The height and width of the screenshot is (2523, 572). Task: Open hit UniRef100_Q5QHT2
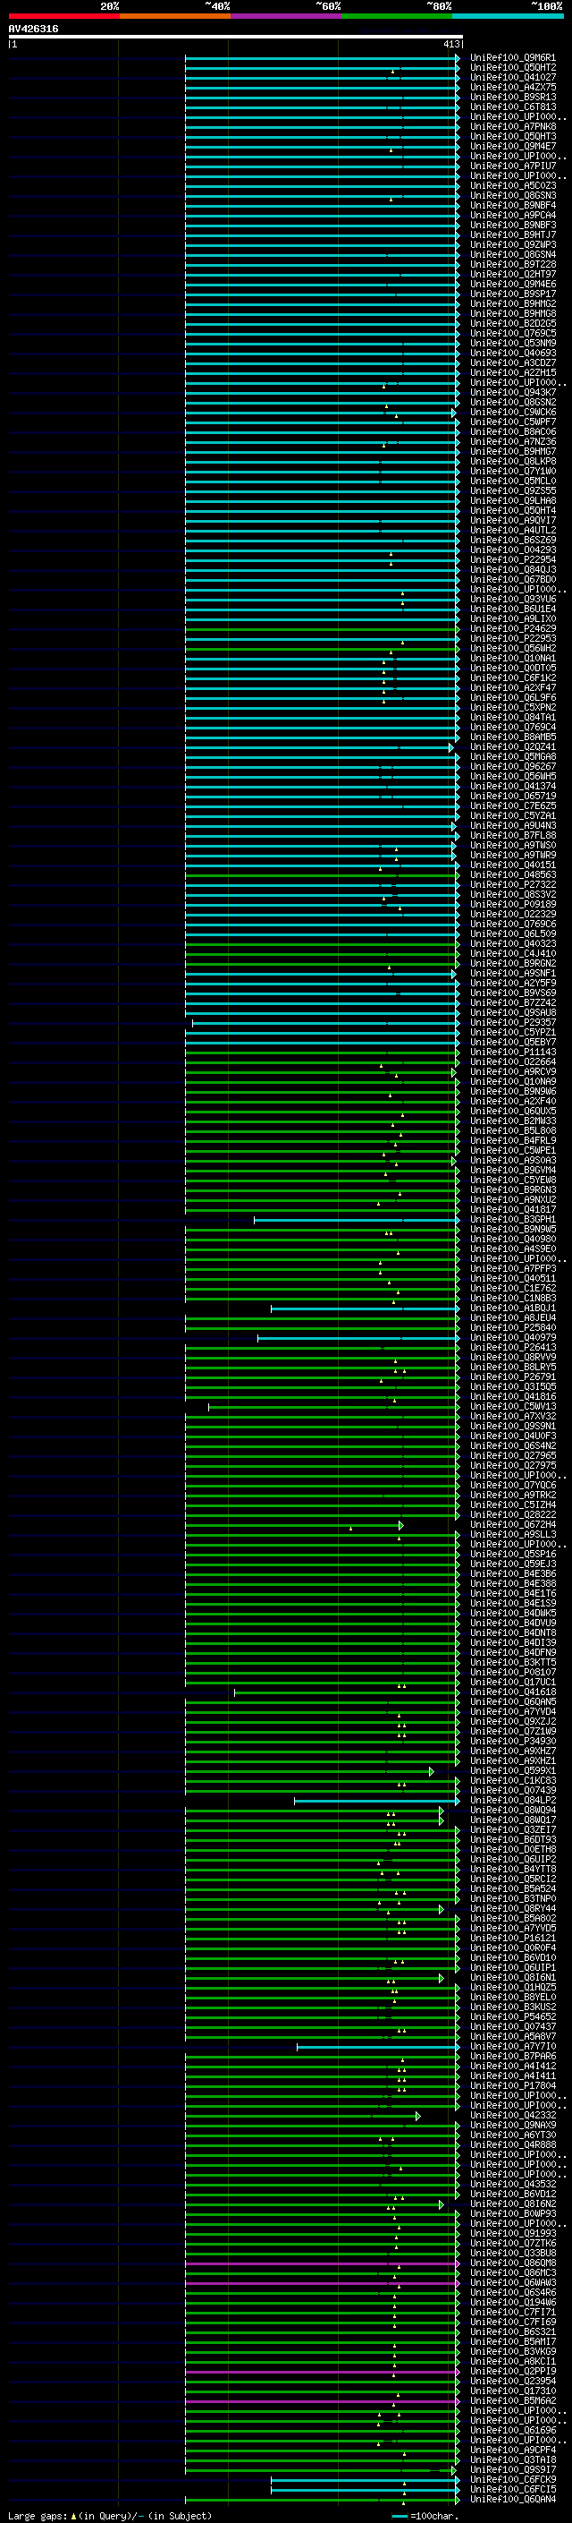coord(512,68)
